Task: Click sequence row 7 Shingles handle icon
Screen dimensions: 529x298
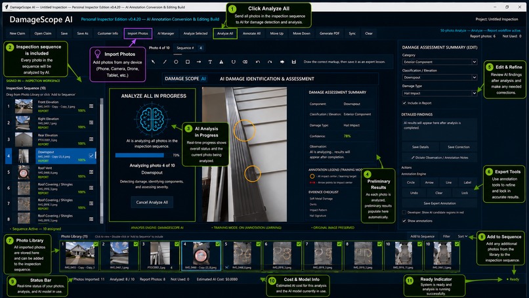Action: [91, 203]
